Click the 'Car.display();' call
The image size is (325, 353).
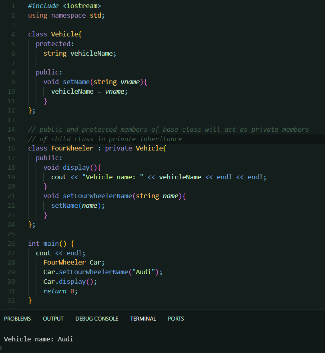pos(70,282)
